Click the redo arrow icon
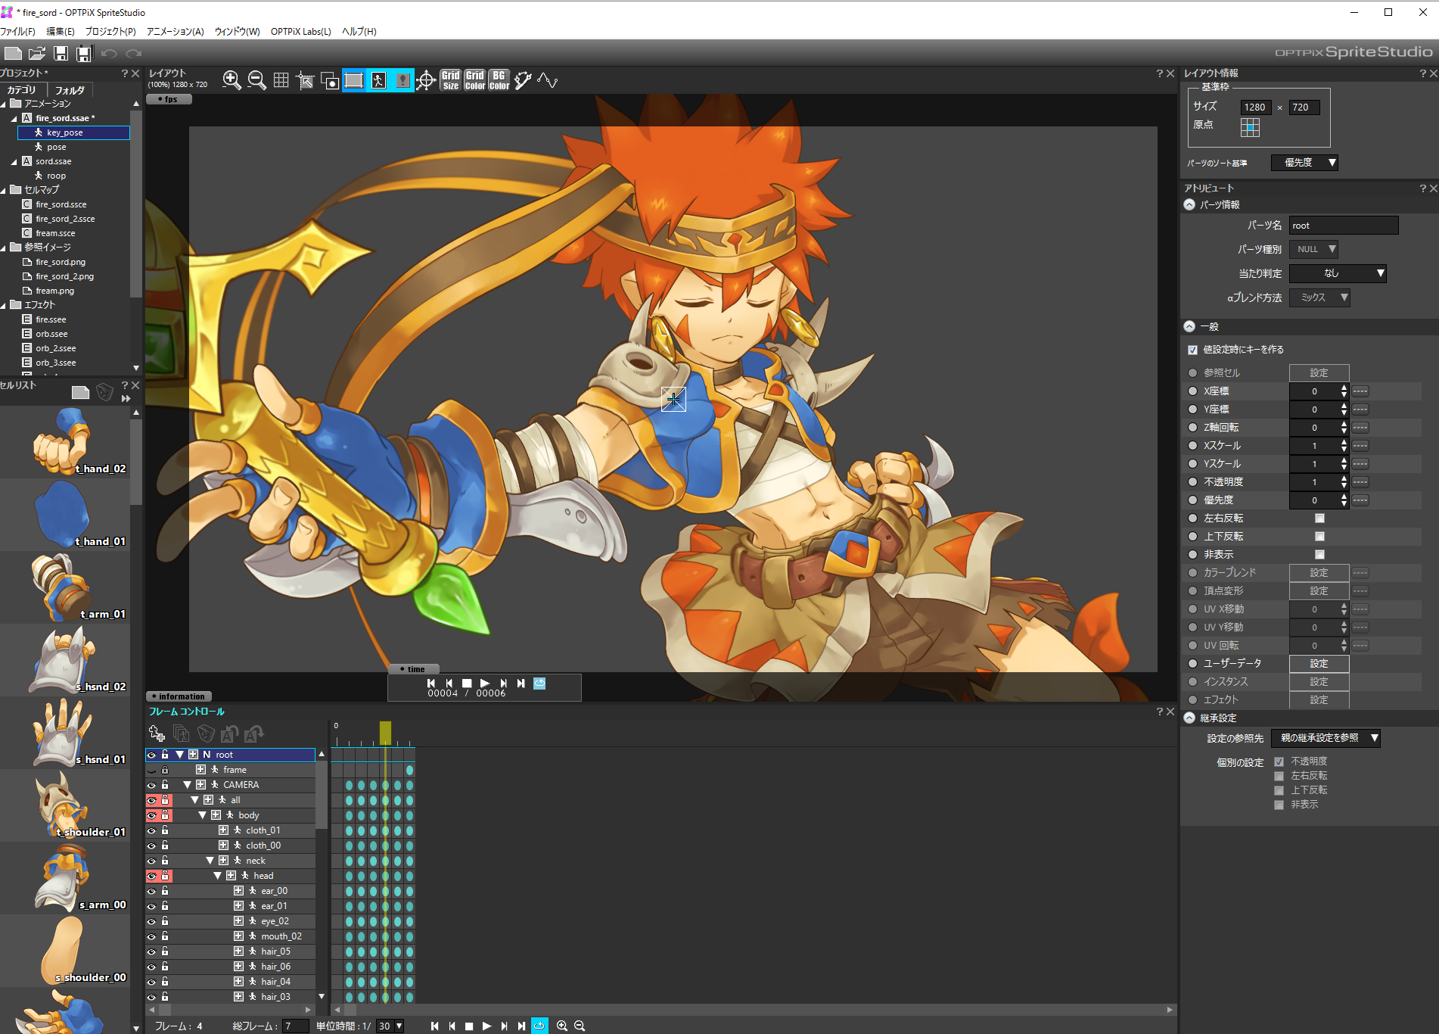 pos(133,53)
